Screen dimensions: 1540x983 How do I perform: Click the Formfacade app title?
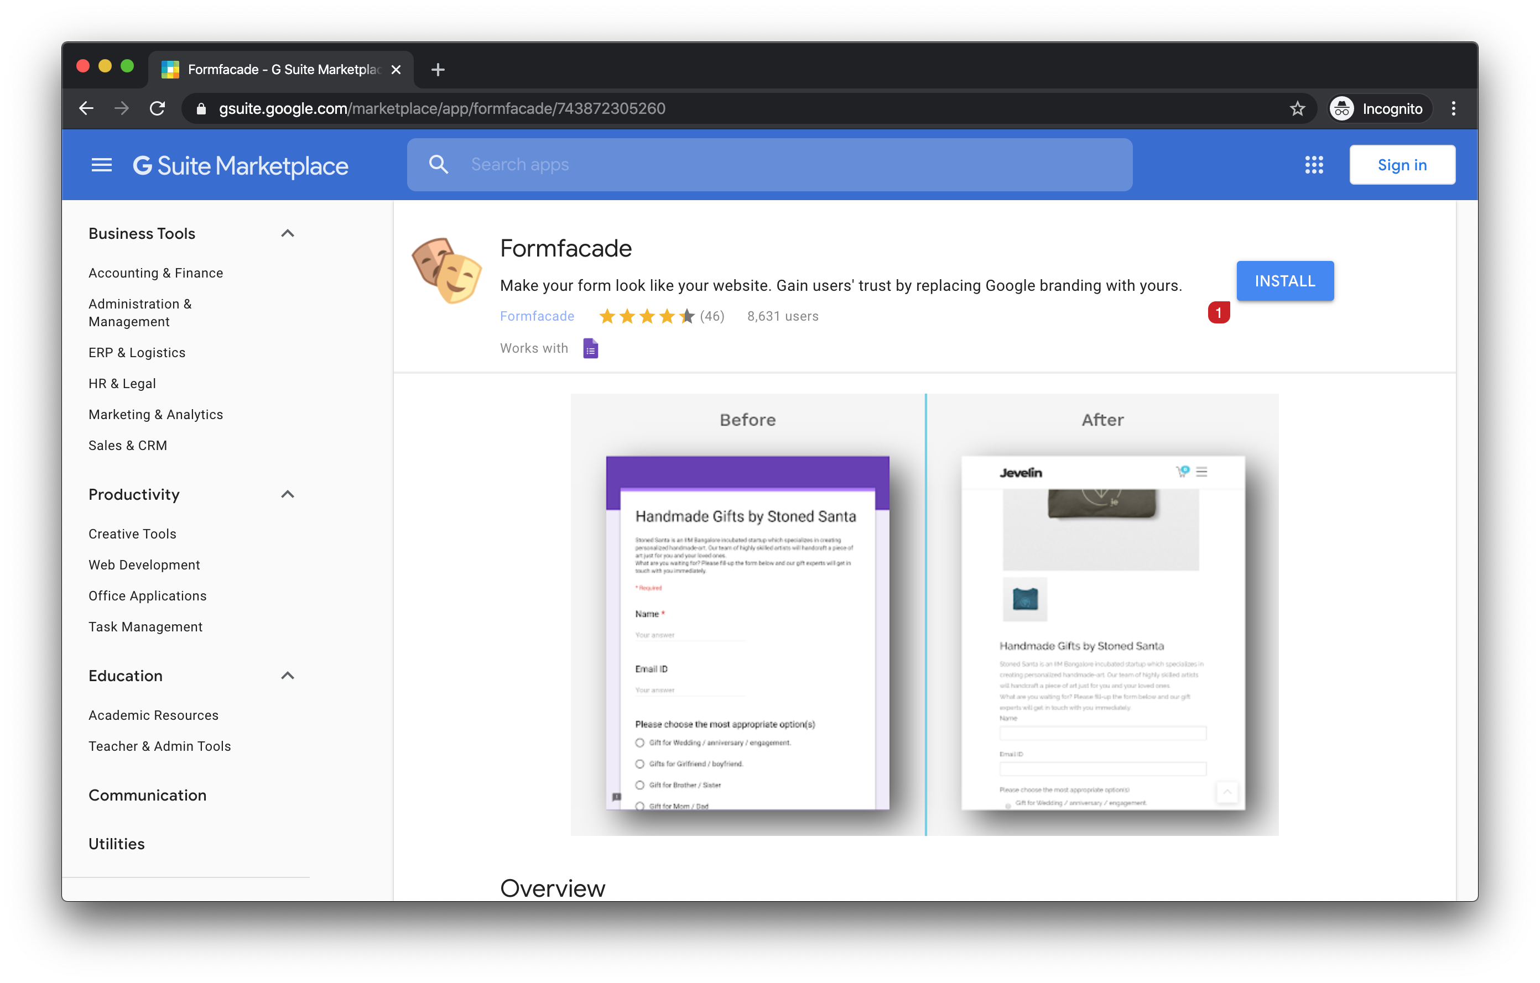[x=565, y=248]
